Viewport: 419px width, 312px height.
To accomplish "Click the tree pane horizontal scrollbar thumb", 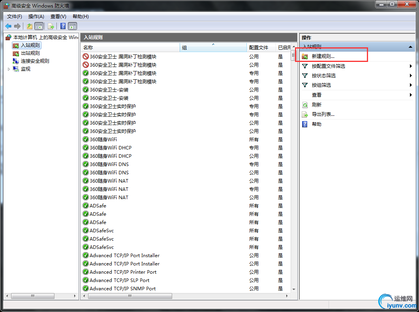I will [x=33, y=296].
